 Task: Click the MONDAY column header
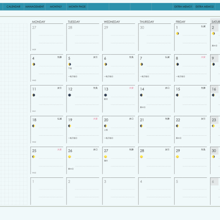pos(39,22)
